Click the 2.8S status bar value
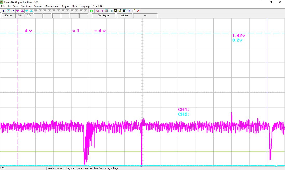This screenshot has width=285, height=170. 2,168
